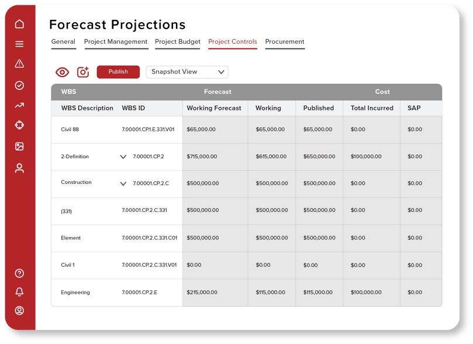Select the Element row description
This screenshot has height=344, width=473.
coord(71,238)
